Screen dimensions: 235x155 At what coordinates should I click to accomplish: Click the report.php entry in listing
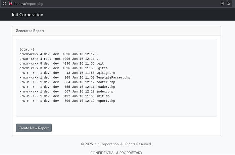[105, 101]
